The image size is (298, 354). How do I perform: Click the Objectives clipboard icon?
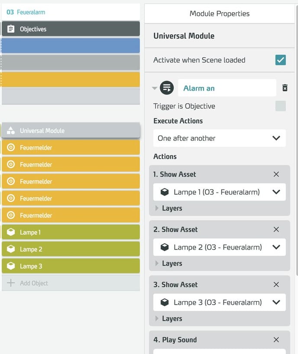pyautogui.click(x=11, y=29)
